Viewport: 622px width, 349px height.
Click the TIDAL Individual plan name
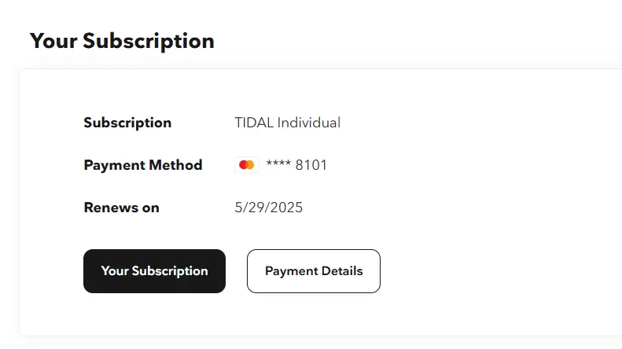[x=287, y=123]
